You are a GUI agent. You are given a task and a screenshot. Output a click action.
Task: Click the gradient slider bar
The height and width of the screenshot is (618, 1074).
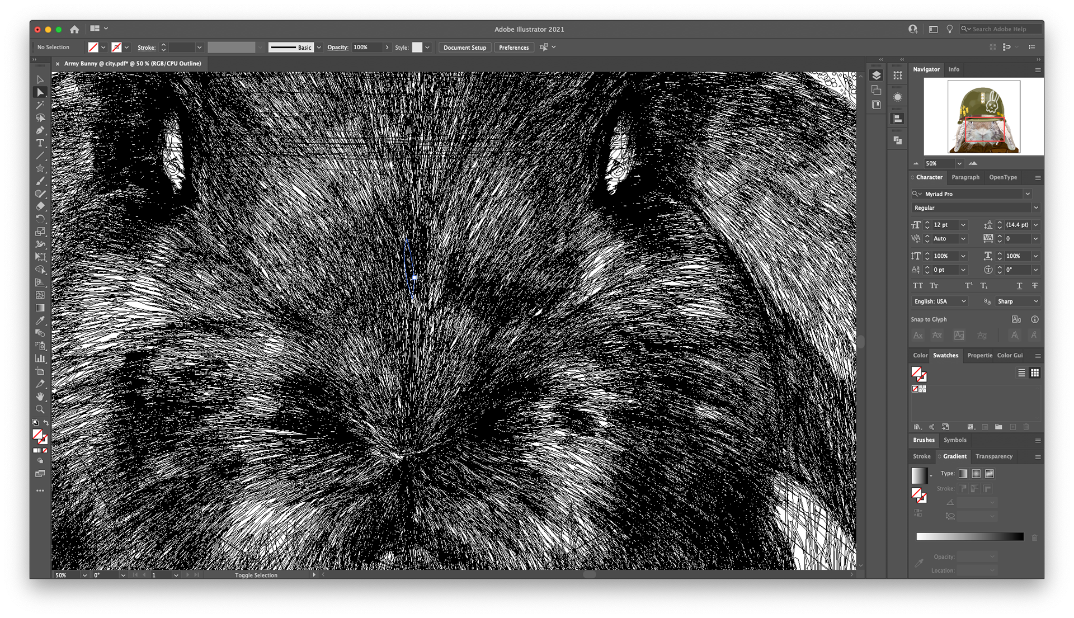970,537
